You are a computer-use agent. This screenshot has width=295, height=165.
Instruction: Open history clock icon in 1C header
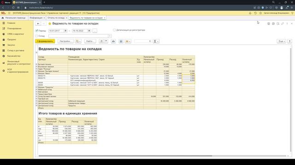[255, 13]
